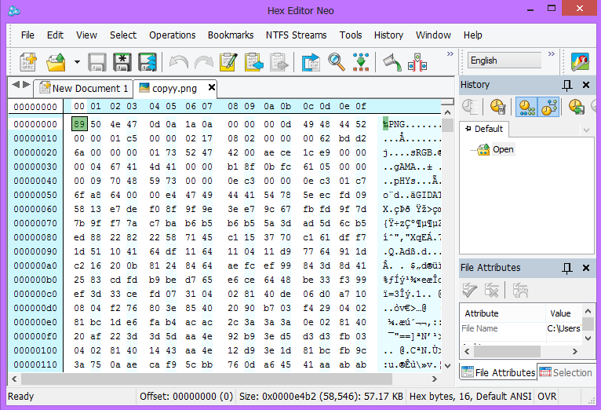Screen dimensions: 601x410
Task: Open the English language dropdown
Action: coord(504,60)
